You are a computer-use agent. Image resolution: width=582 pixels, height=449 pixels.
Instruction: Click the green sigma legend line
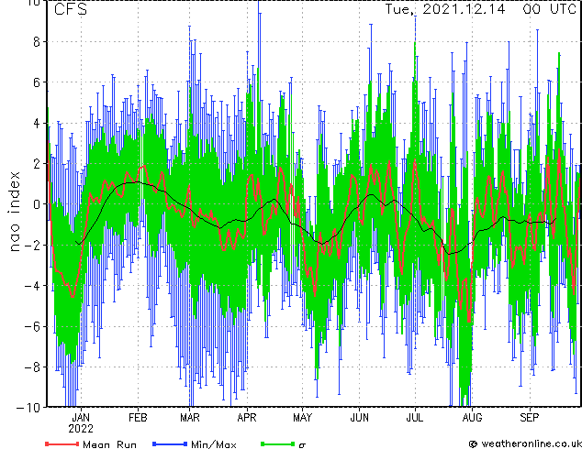tap(278, 444)
